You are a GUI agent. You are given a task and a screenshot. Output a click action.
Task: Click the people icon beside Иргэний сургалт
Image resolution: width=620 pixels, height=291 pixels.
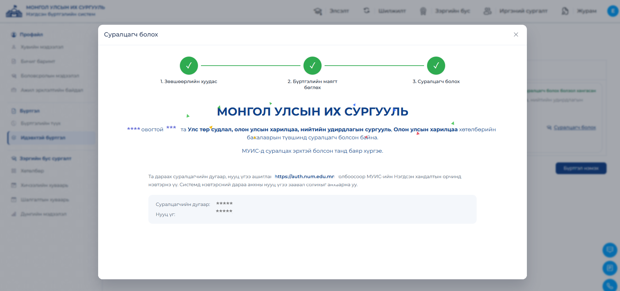pyautogui.click(x=487, y=11)
